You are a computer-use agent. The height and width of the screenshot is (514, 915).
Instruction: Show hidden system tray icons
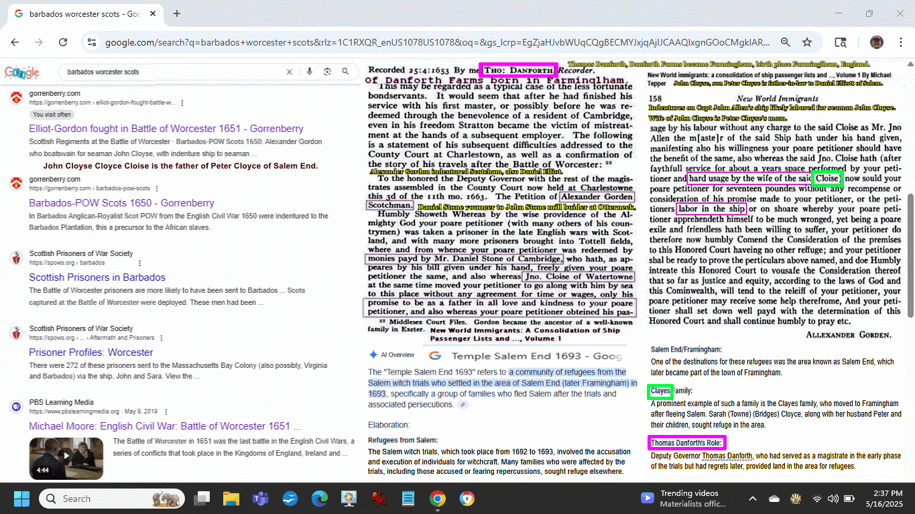(x=752, y=499)
